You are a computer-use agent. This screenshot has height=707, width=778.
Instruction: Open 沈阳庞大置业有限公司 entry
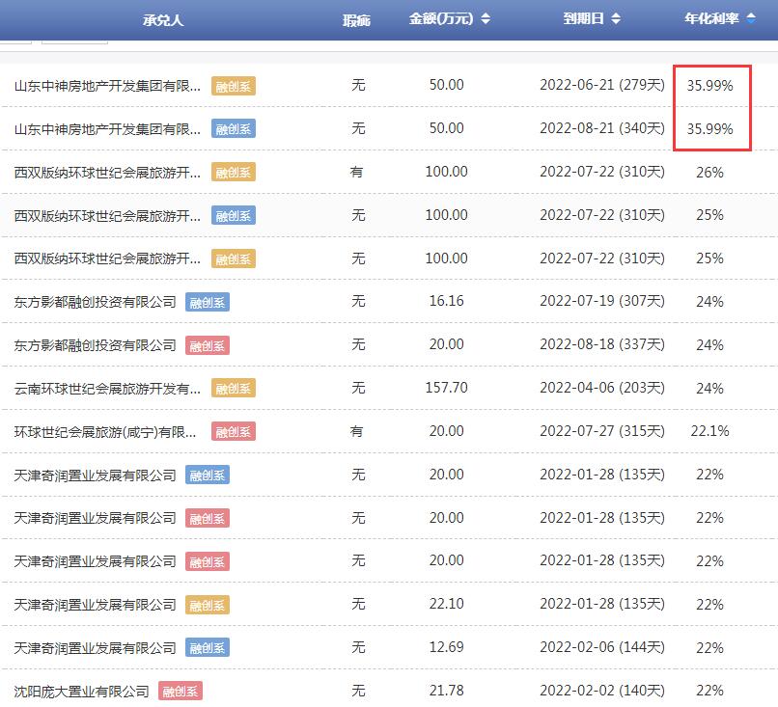point(81,692)
